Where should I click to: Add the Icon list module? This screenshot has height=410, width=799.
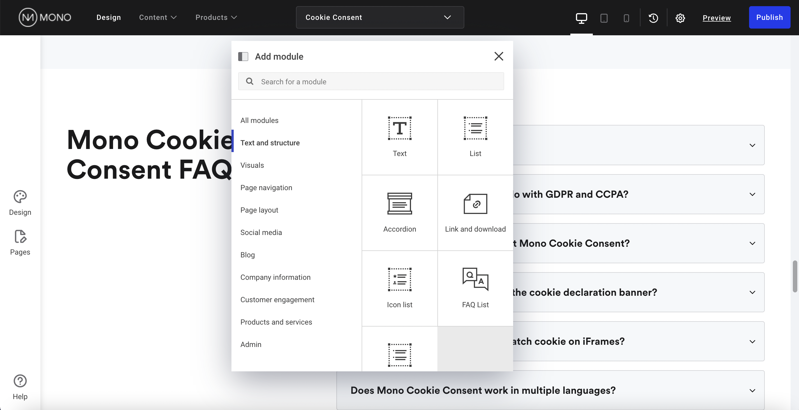point(399,288)
